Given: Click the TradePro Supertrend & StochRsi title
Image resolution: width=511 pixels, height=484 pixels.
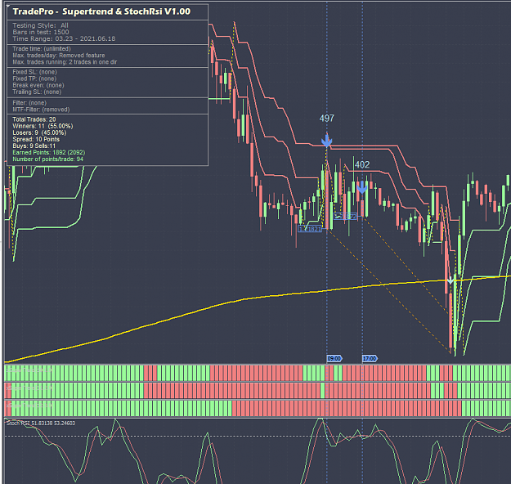Looking at the screenshot, I should 101,11.
